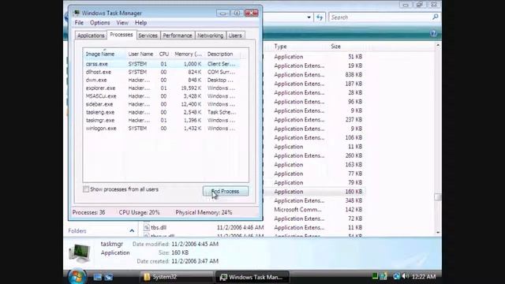This screenshot has width=505, height=284.
Task: Click the Explorer vertical scrollbar thumb
Action: 438,196
